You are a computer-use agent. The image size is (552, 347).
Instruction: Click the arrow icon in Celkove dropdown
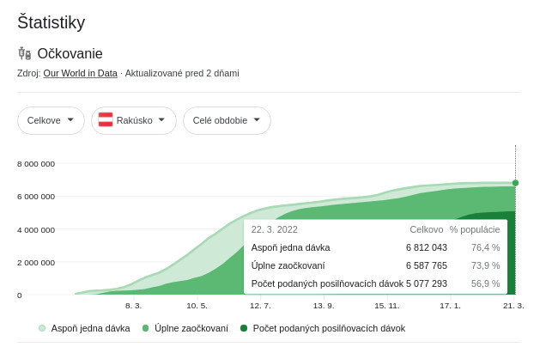pos(70,120)
